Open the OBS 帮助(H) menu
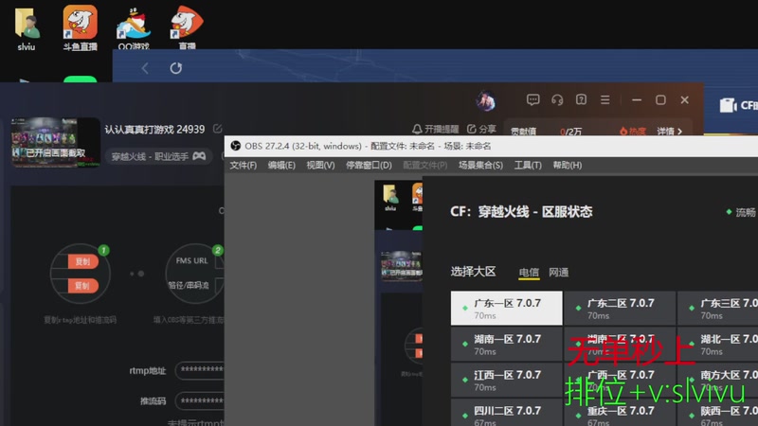This screenshot has width=758, height=426. (567, 165)
